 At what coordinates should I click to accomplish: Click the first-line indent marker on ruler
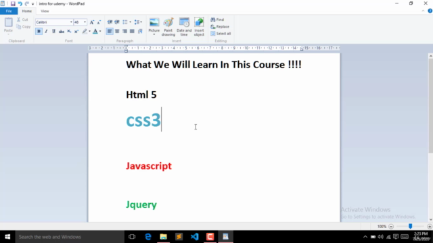(x=127, y=47)
